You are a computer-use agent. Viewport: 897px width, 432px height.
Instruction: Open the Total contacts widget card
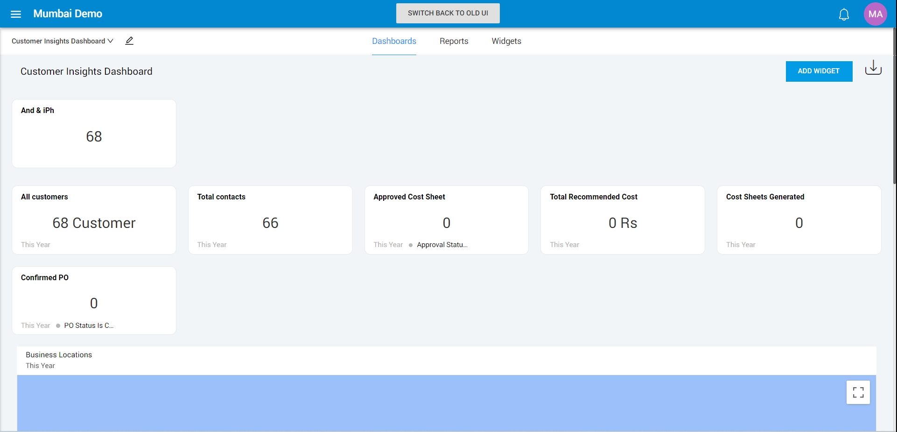coord(270,220)
